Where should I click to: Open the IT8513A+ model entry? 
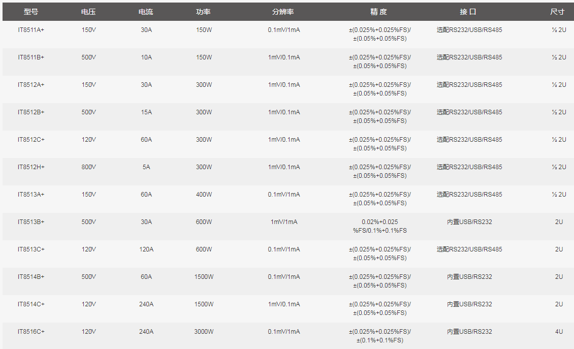coord(31,195)
